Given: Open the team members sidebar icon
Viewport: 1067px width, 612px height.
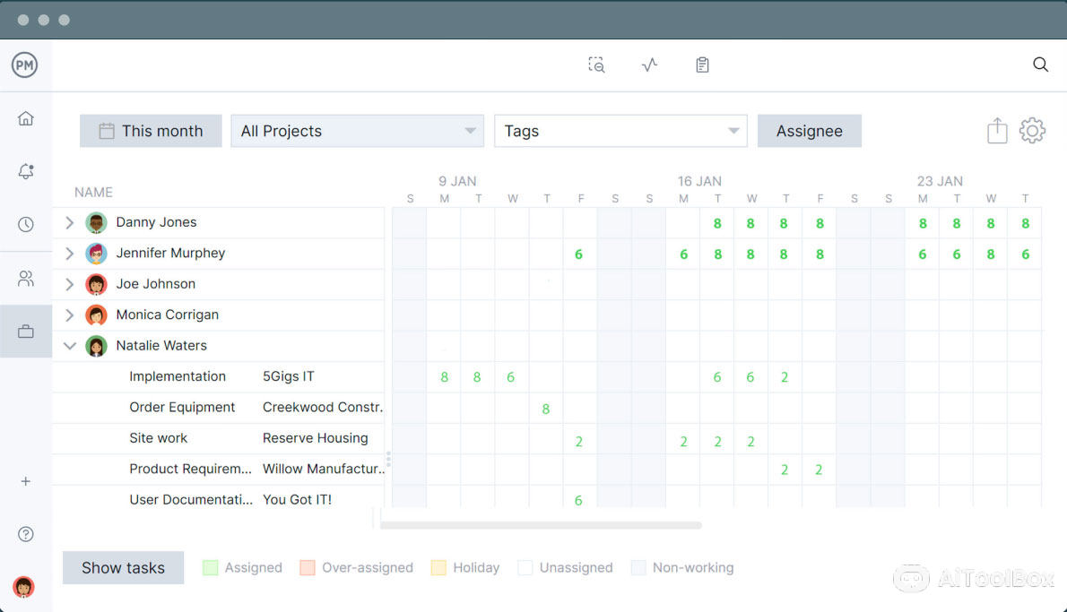Looking at the screenshot, I should 26,278.
